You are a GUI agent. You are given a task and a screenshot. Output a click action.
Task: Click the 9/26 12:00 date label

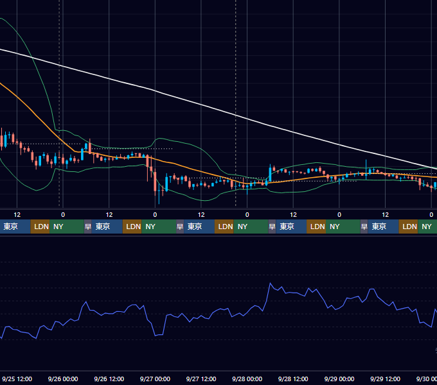[x=109, y=379]
